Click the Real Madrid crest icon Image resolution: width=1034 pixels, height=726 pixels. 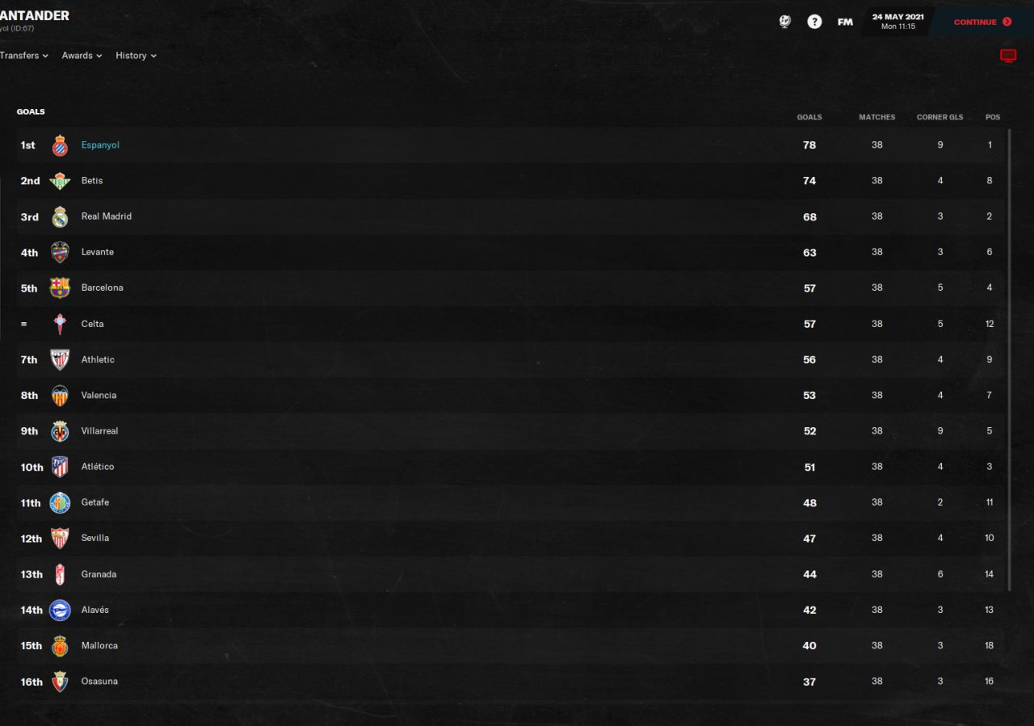point(60,216)
